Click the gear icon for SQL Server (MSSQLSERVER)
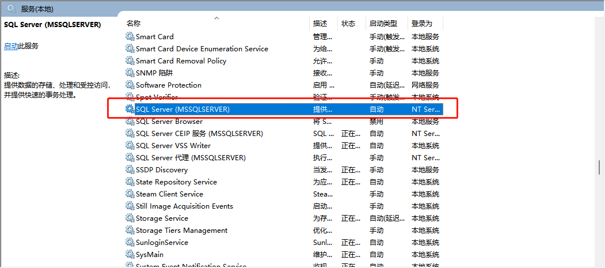Screen dimensions: 605x268 point(130,109)
